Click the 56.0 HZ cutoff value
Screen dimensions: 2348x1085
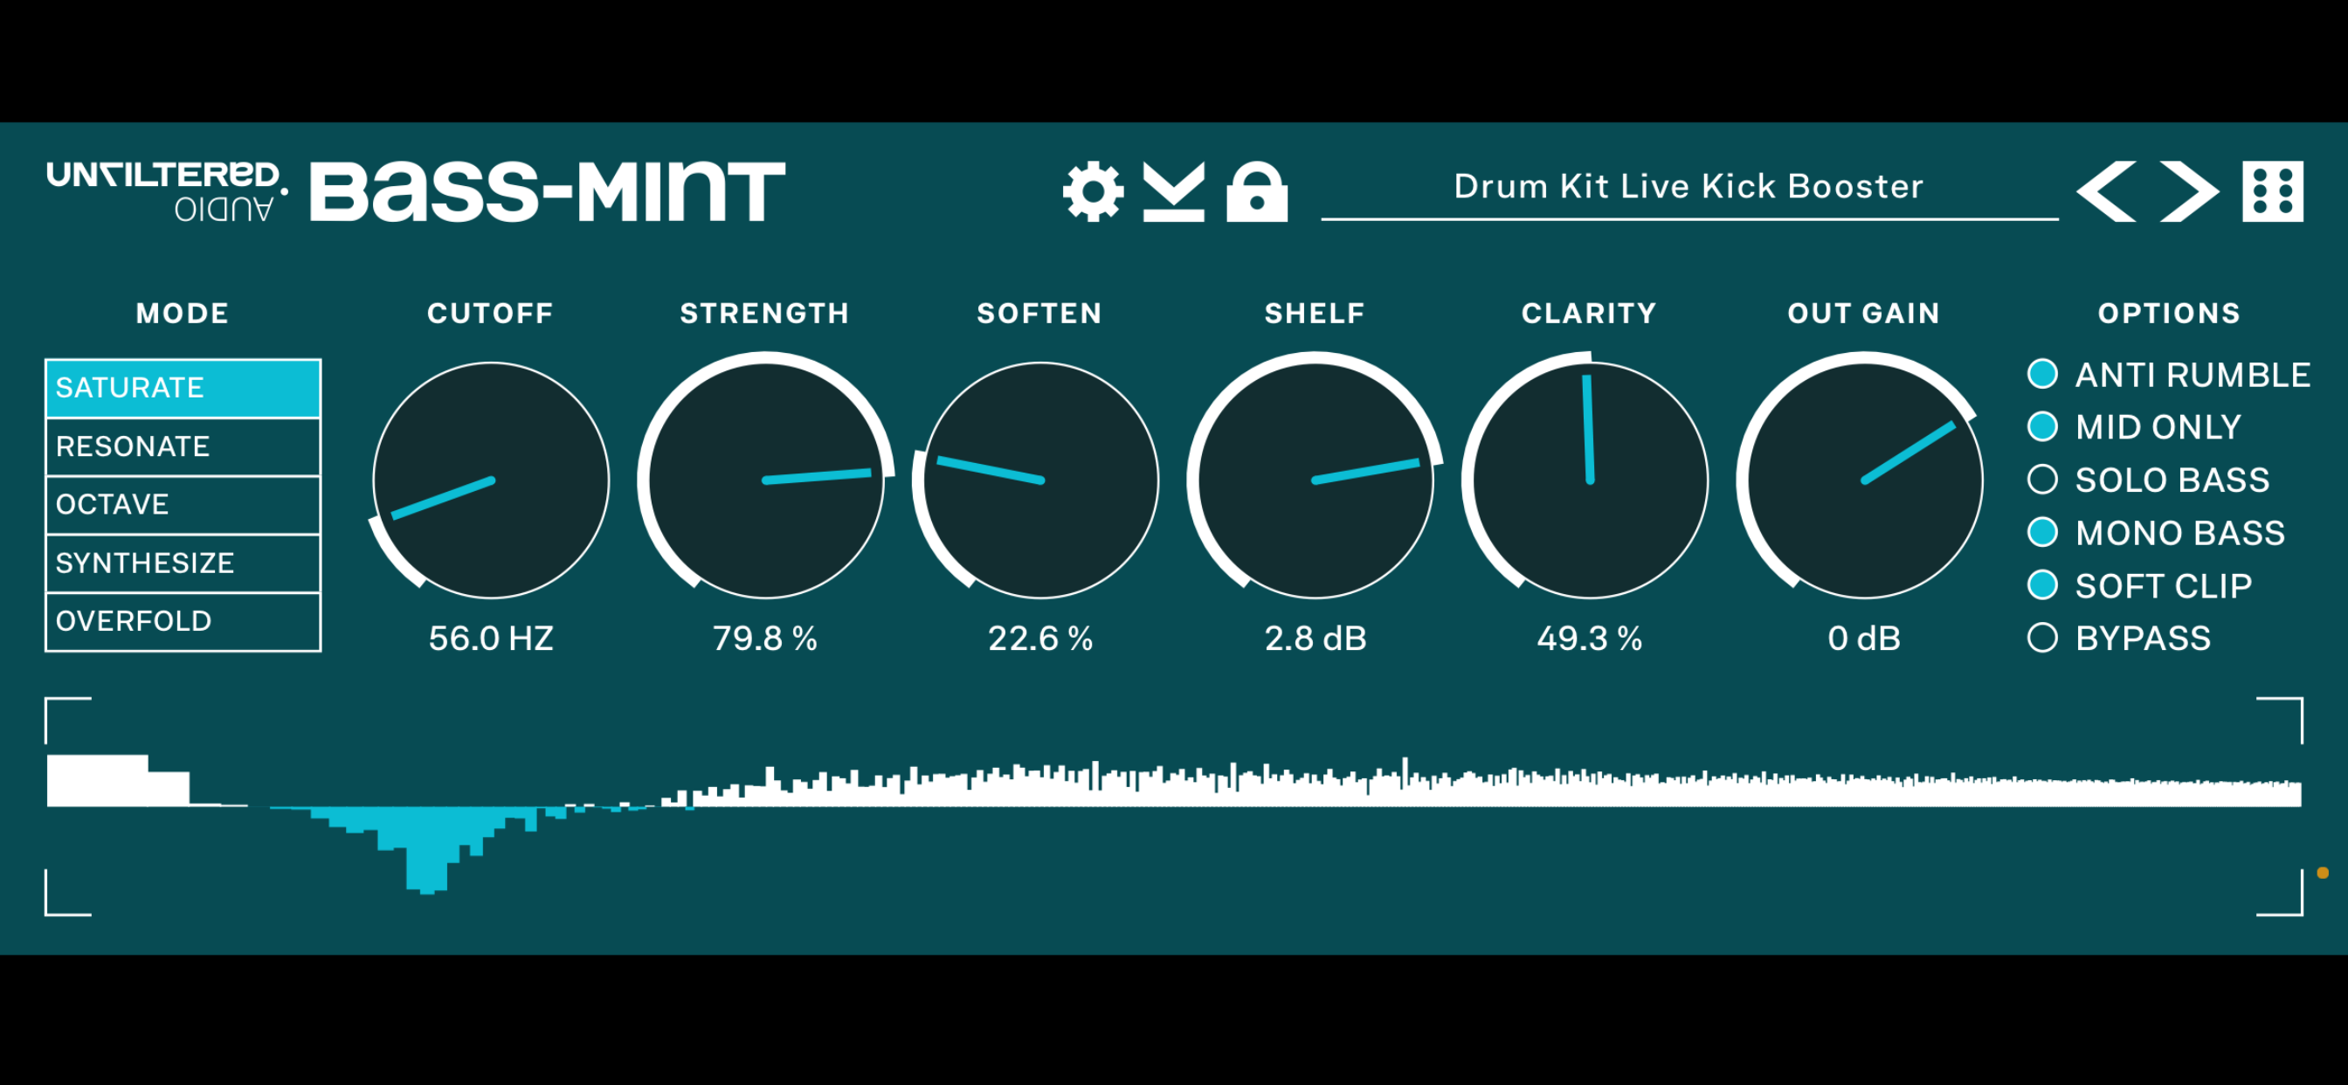(x=492, y=639)
